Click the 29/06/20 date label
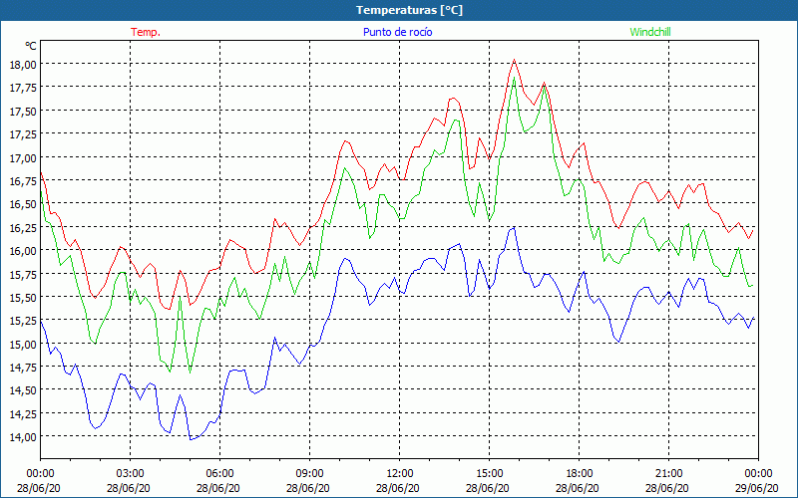 click(757, 488)
